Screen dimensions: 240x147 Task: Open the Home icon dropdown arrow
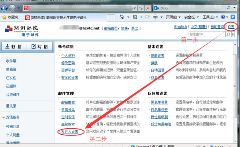coord(128,17)
